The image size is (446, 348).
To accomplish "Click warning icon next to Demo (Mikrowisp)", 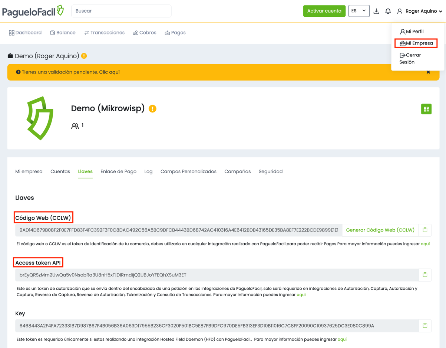I will pos(152,109).
